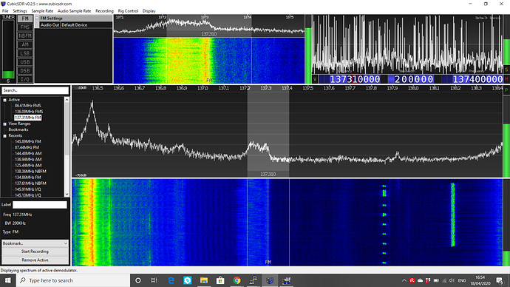Adjust the squelch level green meter
This screenshot has width=510, height=287.
click(x=307, y=49)
